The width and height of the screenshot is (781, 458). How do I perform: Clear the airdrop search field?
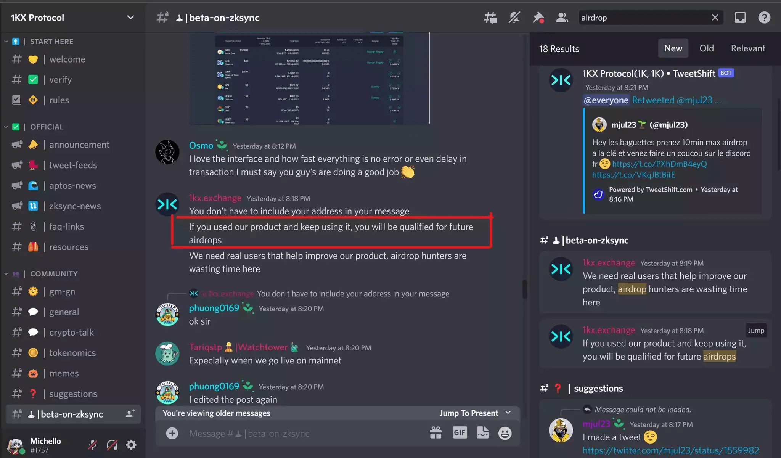pyautogui.click(x=715, y=18)
